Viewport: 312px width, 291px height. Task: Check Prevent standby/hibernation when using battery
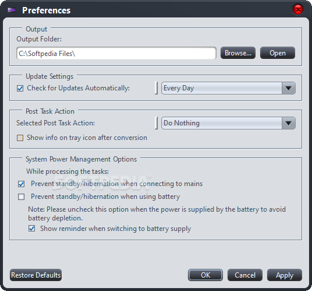tap(21, 197)
